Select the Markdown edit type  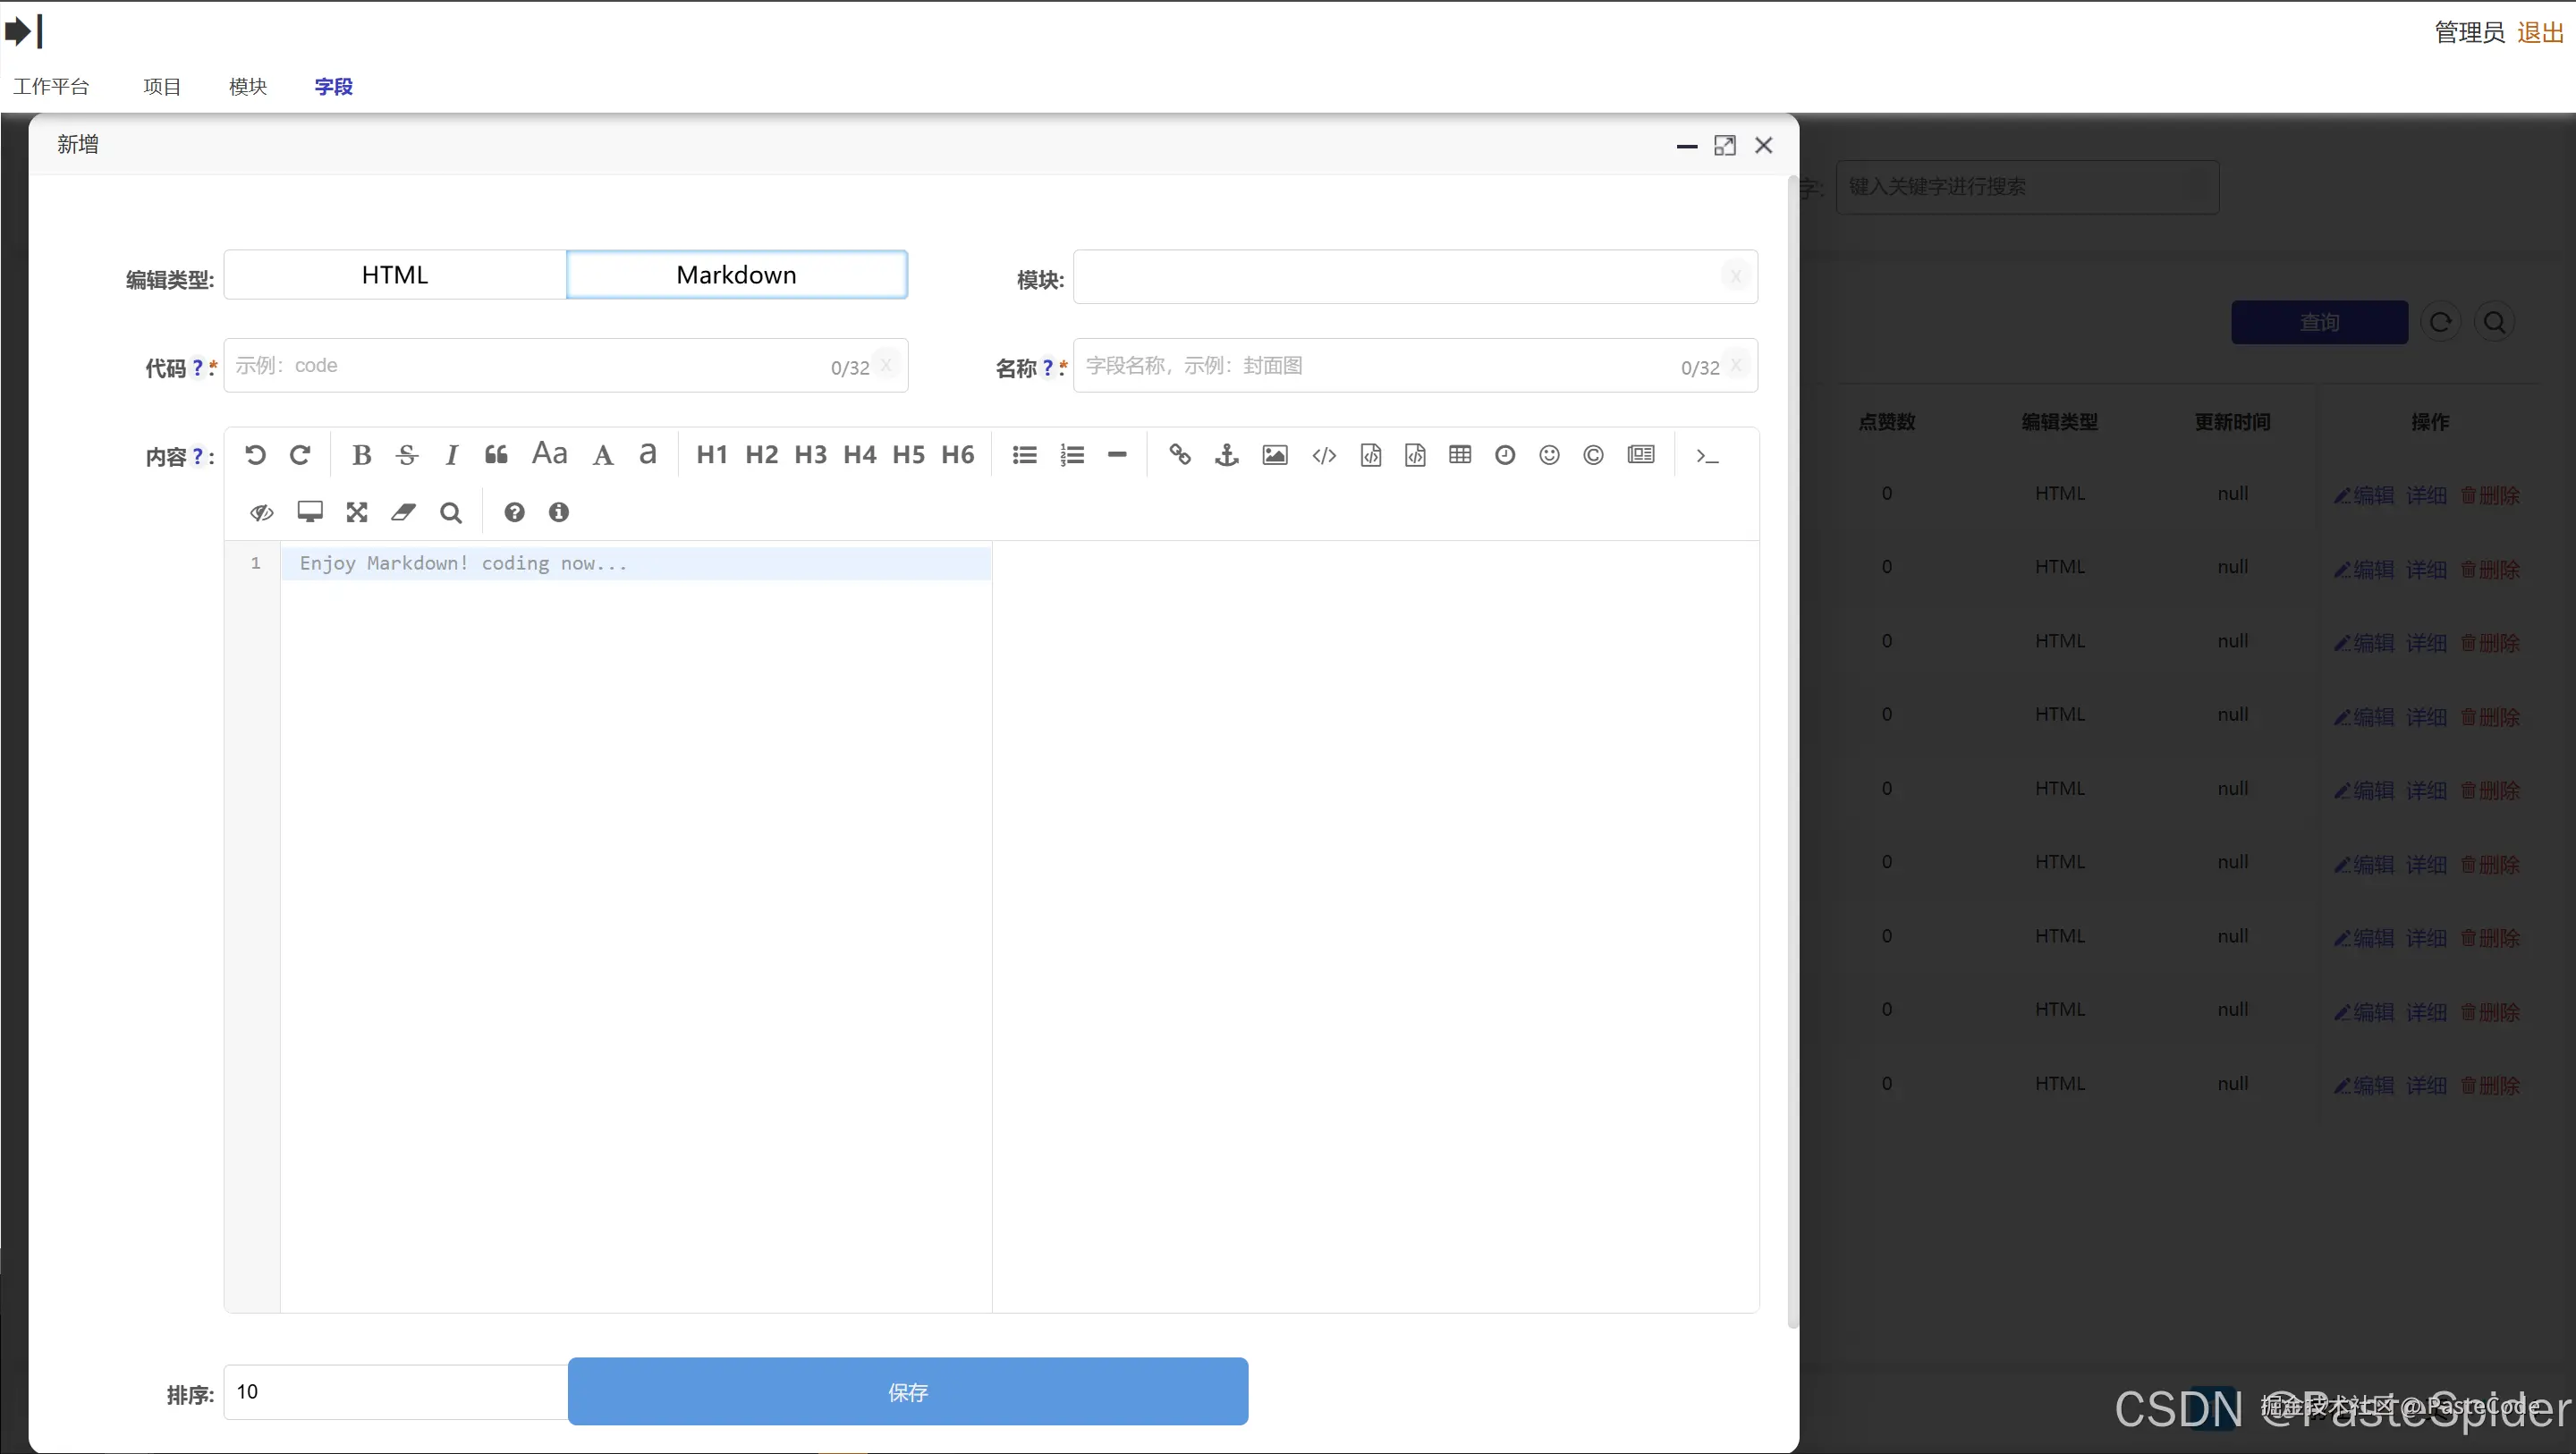pos(736,275)
